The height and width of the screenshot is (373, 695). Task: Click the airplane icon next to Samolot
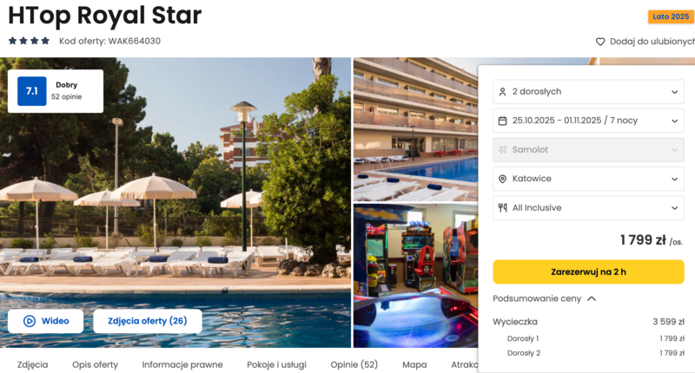(x=502, y=150)
